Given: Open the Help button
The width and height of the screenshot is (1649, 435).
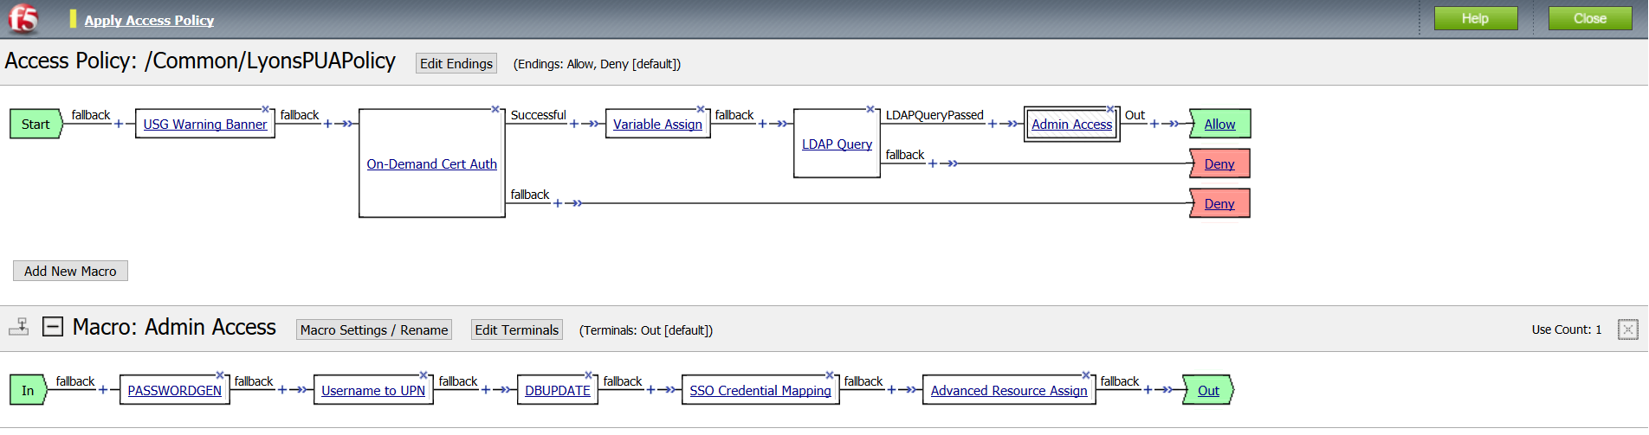Looking at the screenshot, I should 1476,18.
